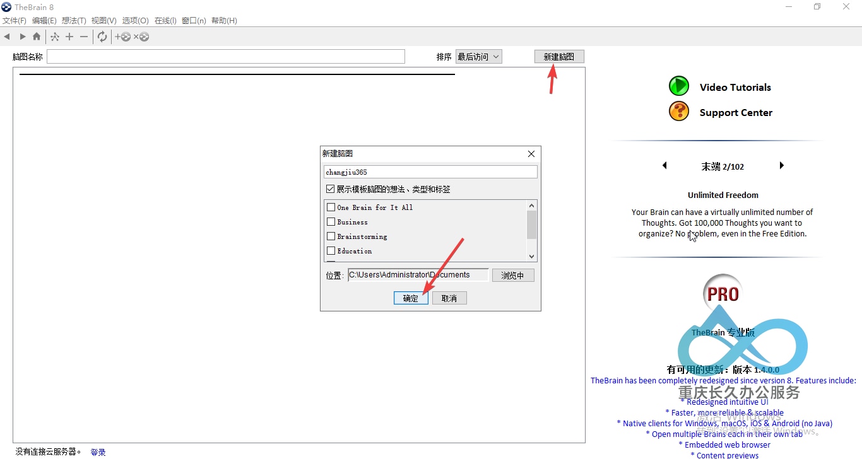Uncheck the 展示模板脑图的想法、类型和标签 checkbox
The image size is (862, 459).
[x=330, y=189]
